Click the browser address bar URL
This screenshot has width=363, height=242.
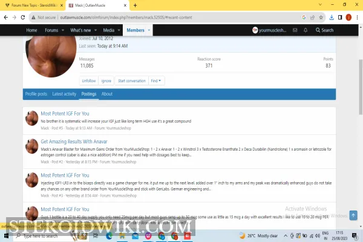(x=126, y=18)
